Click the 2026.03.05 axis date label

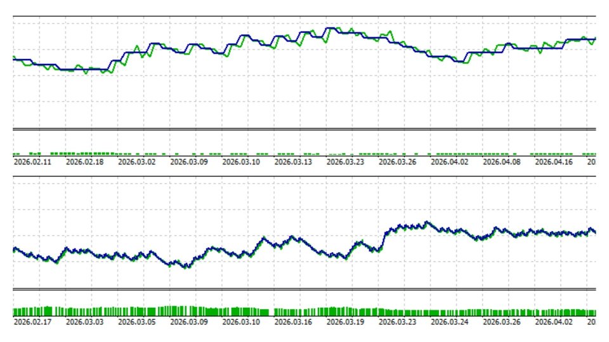(137, 322)
